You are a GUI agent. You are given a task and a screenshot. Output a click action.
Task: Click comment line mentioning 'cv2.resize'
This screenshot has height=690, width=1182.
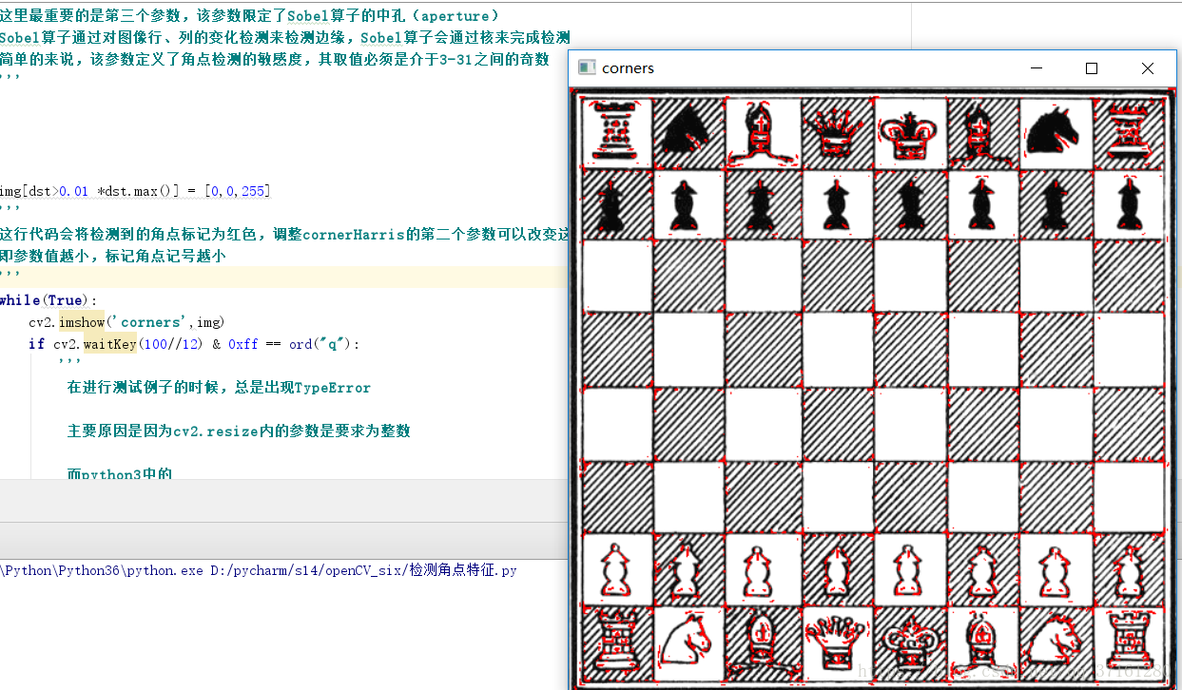239,431
